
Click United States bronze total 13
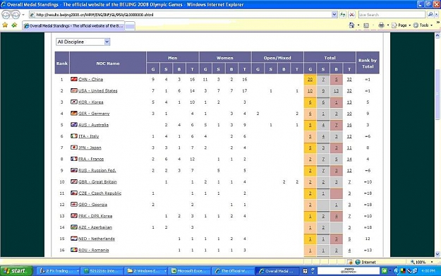click(x=336, y=91)
